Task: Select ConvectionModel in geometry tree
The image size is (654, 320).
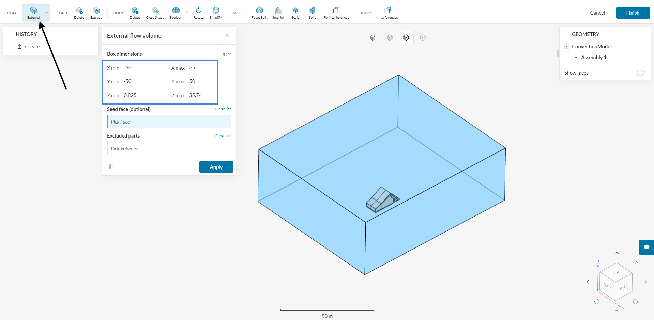Action: [592, 47]
